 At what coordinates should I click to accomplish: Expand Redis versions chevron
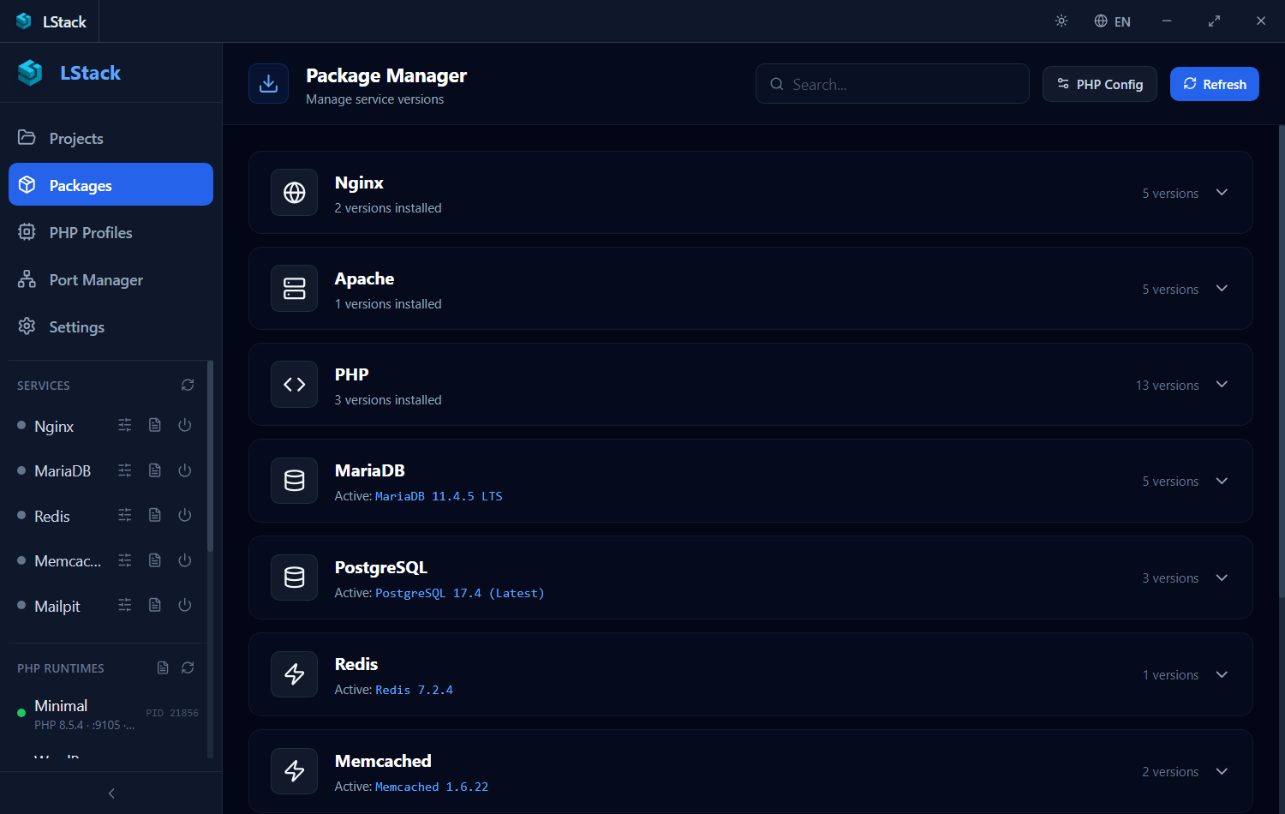(1222, 674)
